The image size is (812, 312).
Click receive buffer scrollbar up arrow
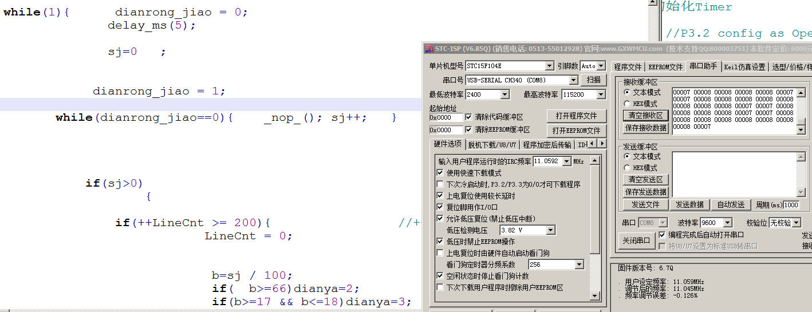[x=801, y=92]
